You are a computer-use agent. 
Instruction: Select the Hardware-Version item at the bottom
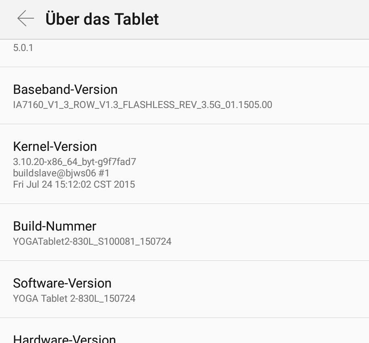coord(185,331)
